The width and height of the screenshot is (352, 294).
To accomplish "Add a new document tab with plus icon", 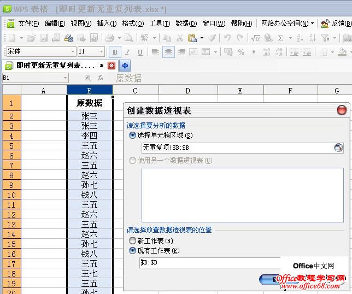I will pos(125,65).
